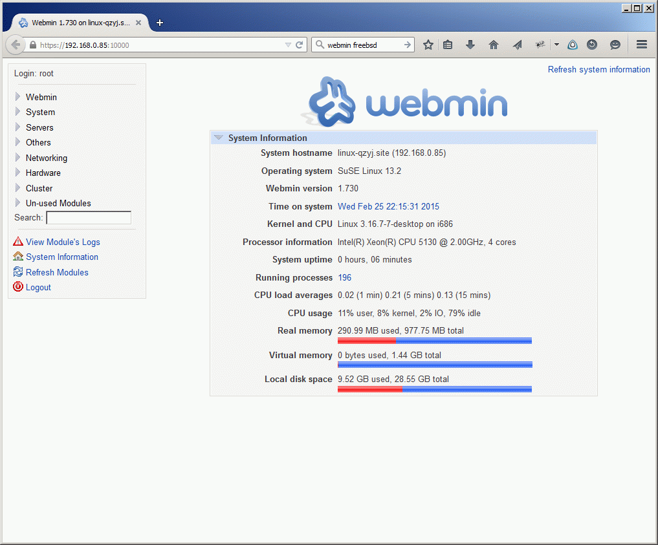Click the System Information section header
Image resolution: width=658 pixels, height=545 pixels.
point(404,138)
